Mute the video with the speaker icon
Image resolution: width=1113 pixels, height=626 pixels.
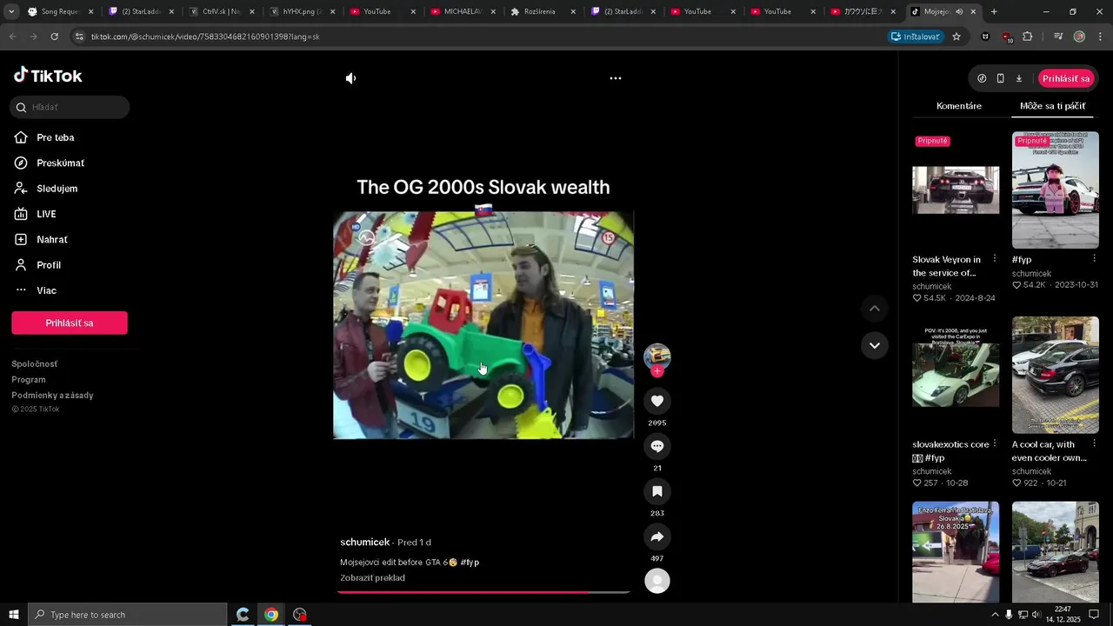[350, 78]
